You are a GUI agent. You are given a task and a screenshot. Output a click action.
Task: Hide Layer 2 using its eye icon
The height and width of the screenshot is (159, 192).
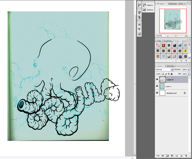pos(157,80)
